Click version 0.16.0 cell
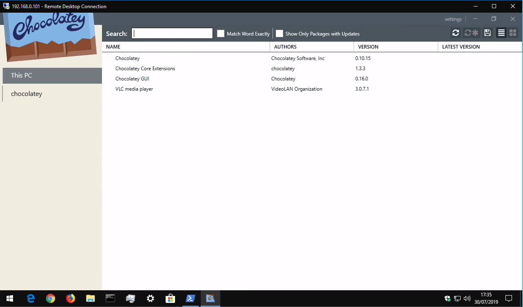Viewport: 523px width, 307px height. pyautogui.click(x=361, y=79)
